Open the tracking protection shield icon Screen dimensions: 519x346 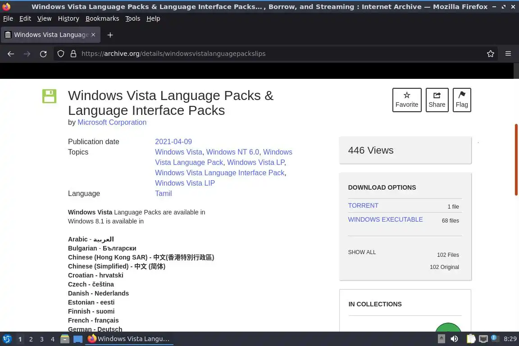click(60, 54)
